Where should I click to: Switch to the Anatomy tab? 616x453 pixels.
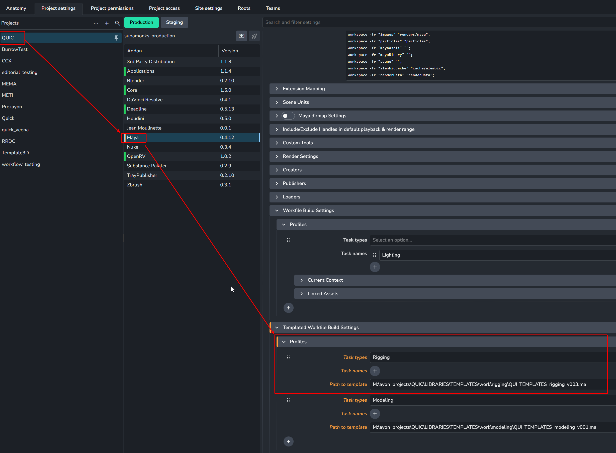[x=16, y=8]
